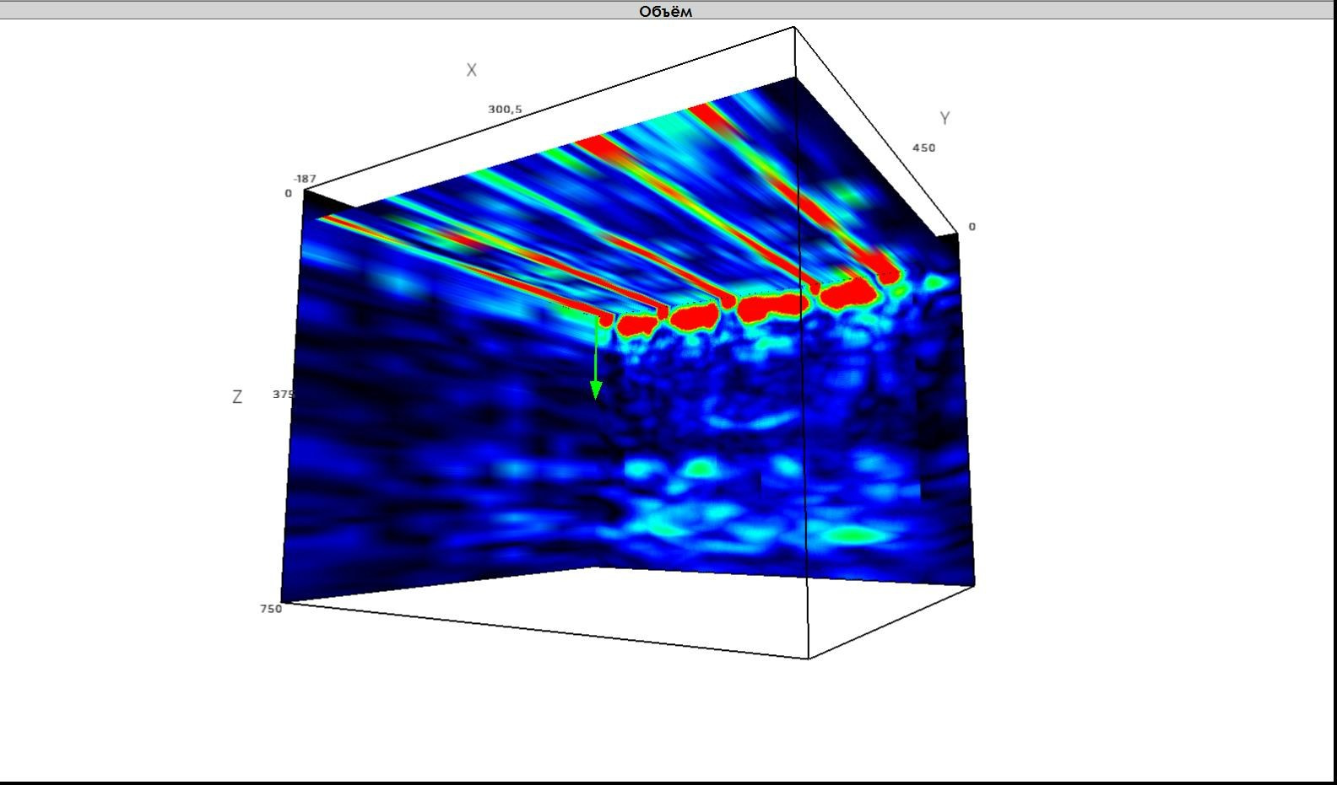Select the X axis label
Viewport: 1337px width, 785px height.
tap(471, 71)
